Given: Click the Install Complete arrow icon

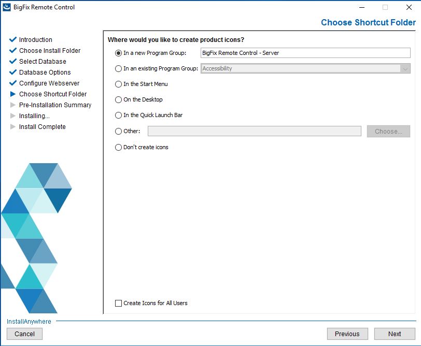Looking at the screenshot, I should [x=13, y=126].
